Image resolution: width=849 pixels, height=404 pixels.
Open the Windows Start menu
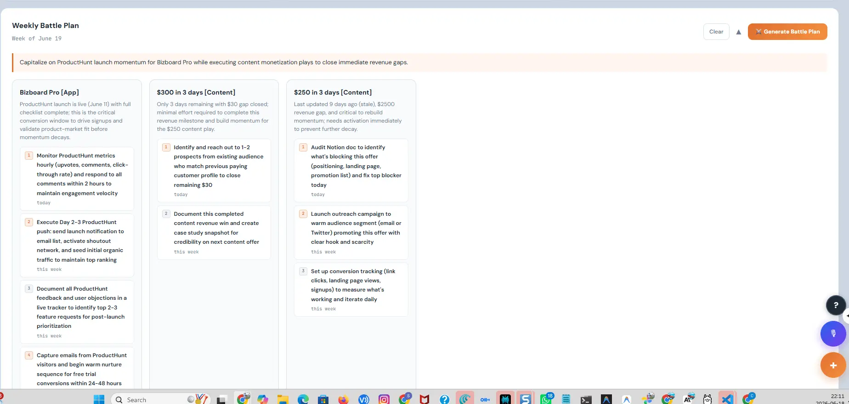(x=99, y=399)
